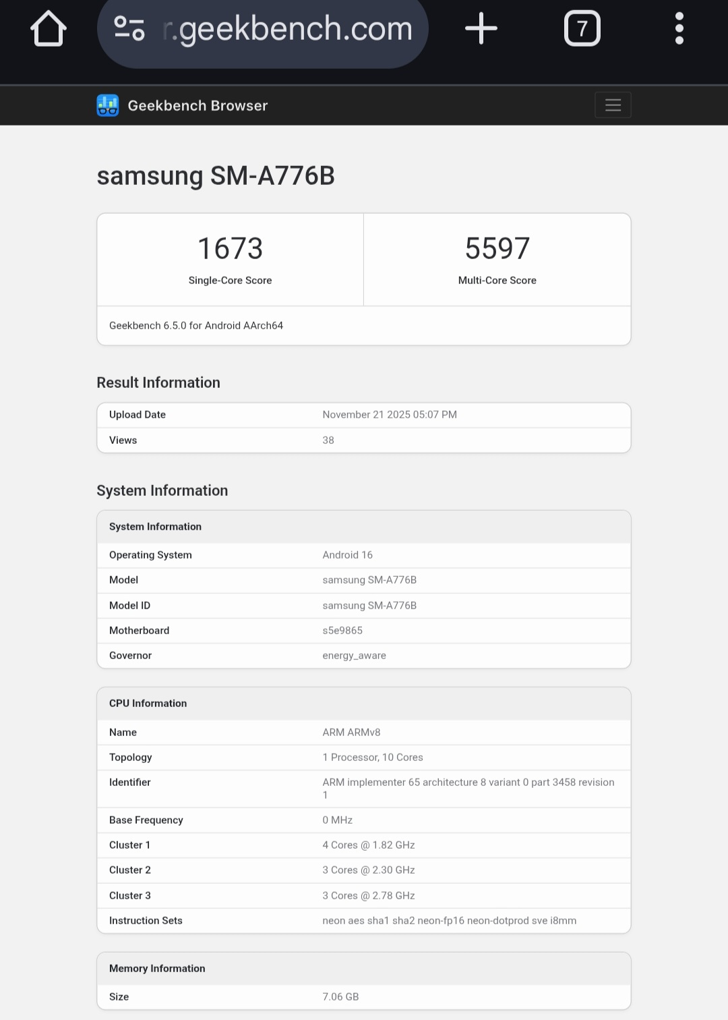Open the browser three-dot overflow menu
Image resolution: width=728 pixels, height=1020 pixels.
pyautogui.click(x=679, y=29)
